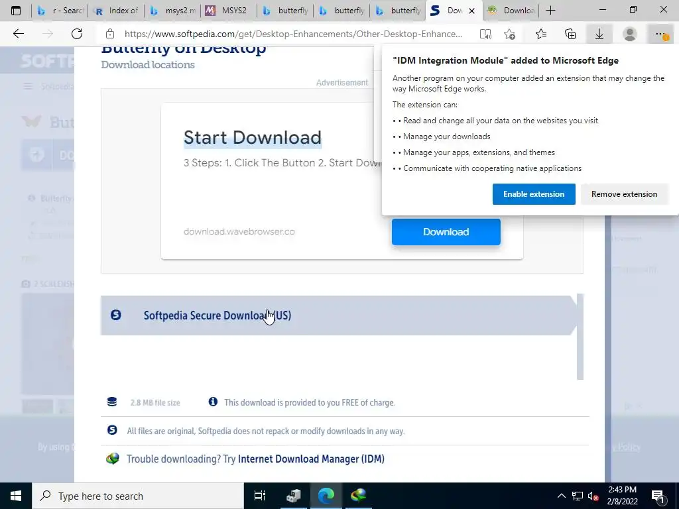Open a new browser tab

coord(550,11)
